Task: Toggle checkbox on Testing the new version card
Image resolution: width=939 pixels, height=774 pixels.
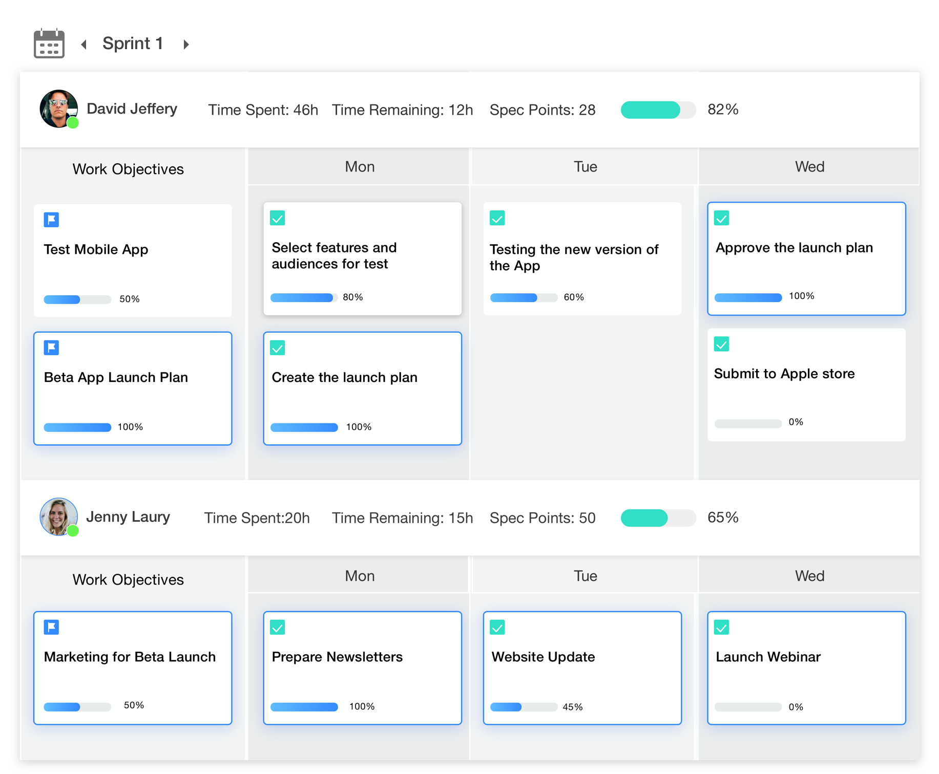Action: click(497, 218)
